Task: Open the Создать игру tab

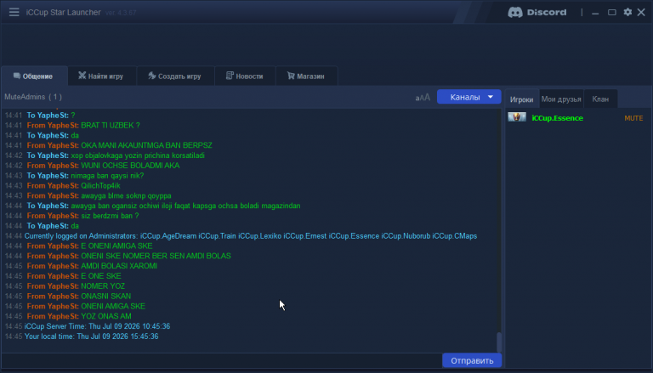Action: 175,76
